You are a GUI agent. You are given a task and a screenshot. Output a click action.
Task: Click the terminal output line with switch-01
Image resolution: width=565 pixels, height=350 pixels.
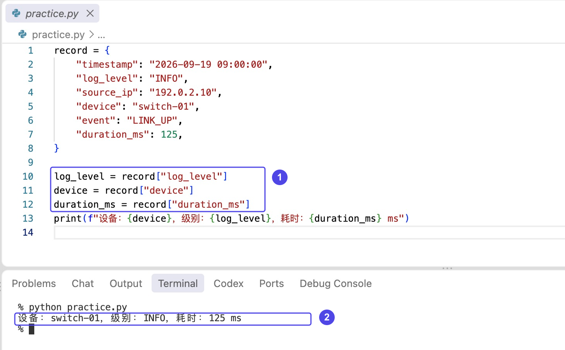pyautogui.click(x=130, y=318)
